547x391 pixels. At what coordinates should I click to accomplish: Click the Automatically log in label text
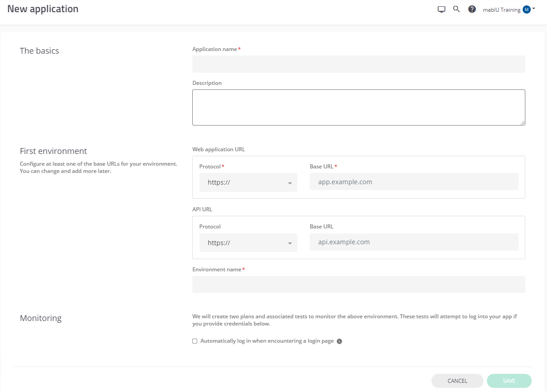267,341
